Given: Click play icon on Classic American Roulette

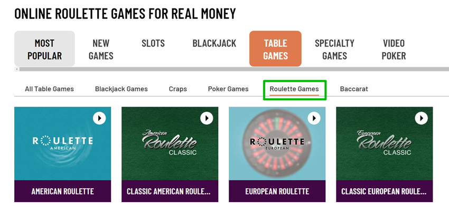Looking at the screenshot, I should [207, 118].
